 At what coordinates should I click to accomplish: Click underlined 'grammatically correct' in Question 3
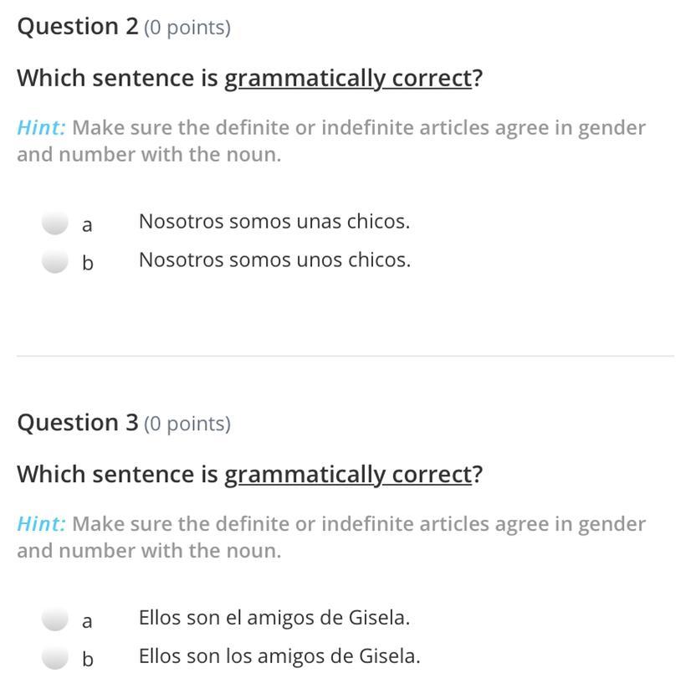coord(348,475)
